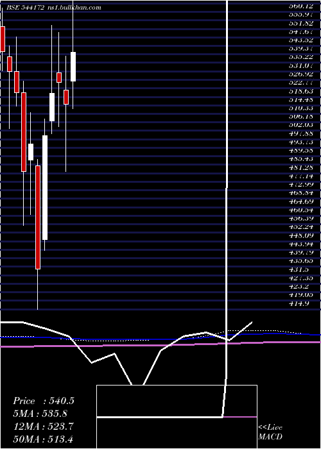
Task: Click the 551.82 price axis label
Action: [300, 23]
